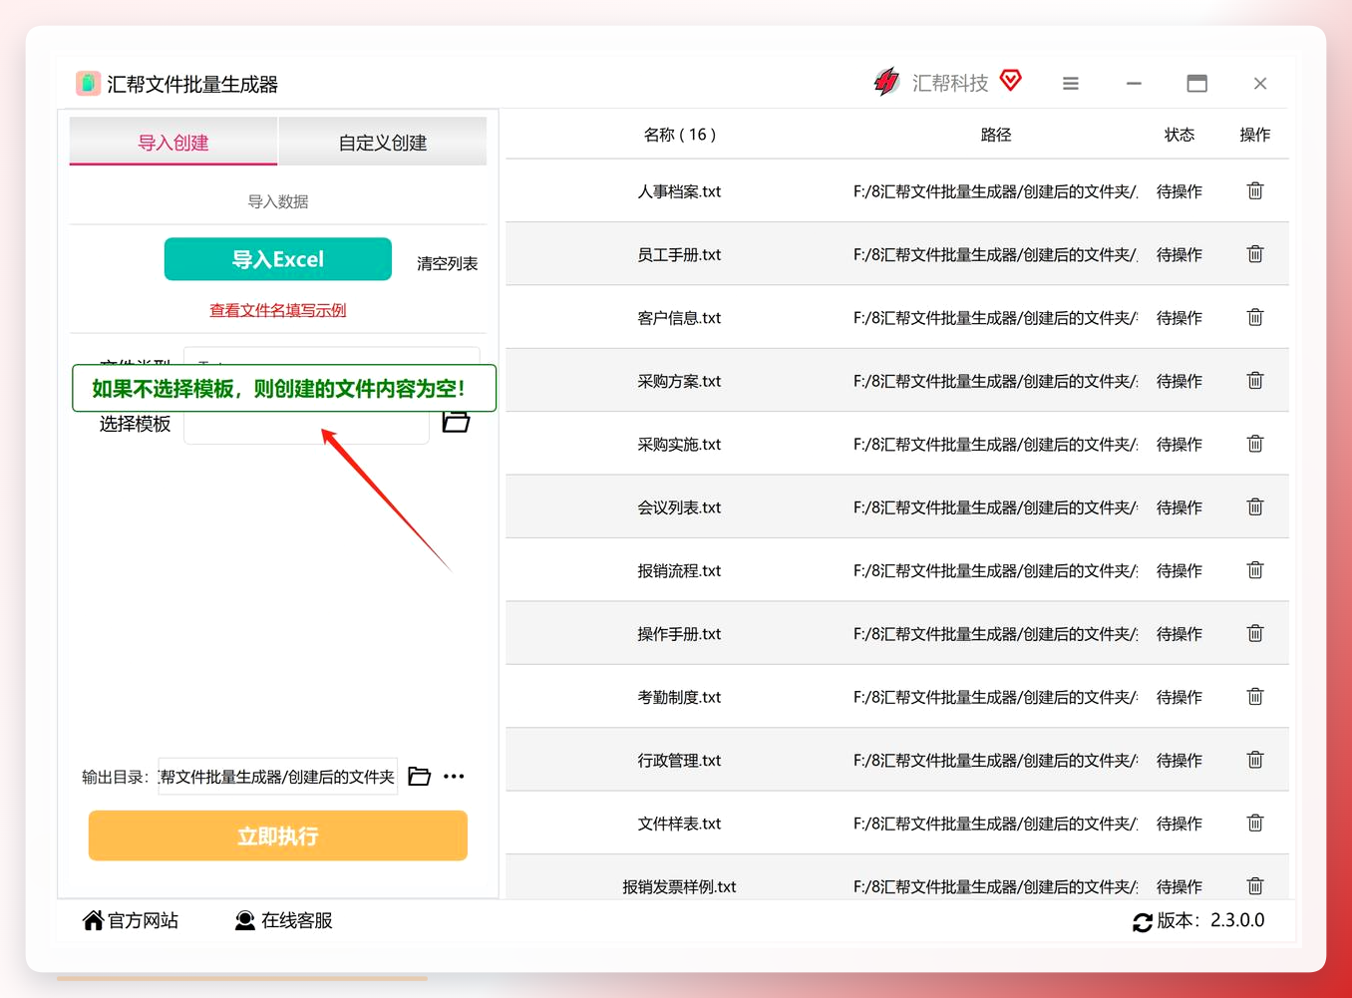1352x998 pixels.
Task: Click the 名称 ( 16 ) column header
Action: (680, 135)
